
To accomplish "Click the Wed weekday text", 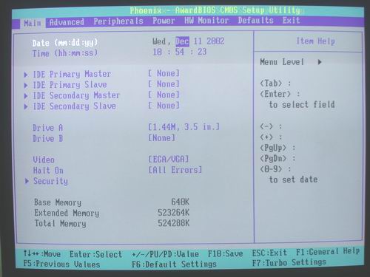I will point(159,41).
